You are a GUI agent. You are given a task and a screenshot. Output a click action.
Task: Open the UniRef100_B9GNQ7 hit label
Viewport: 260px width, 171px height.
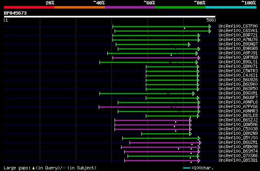pyautogui.click(x=238, y=44)
